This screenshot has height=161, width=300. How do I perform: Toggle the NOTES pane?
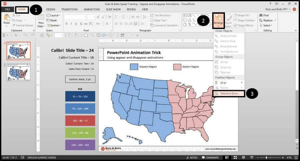click(x=192, y=158)
